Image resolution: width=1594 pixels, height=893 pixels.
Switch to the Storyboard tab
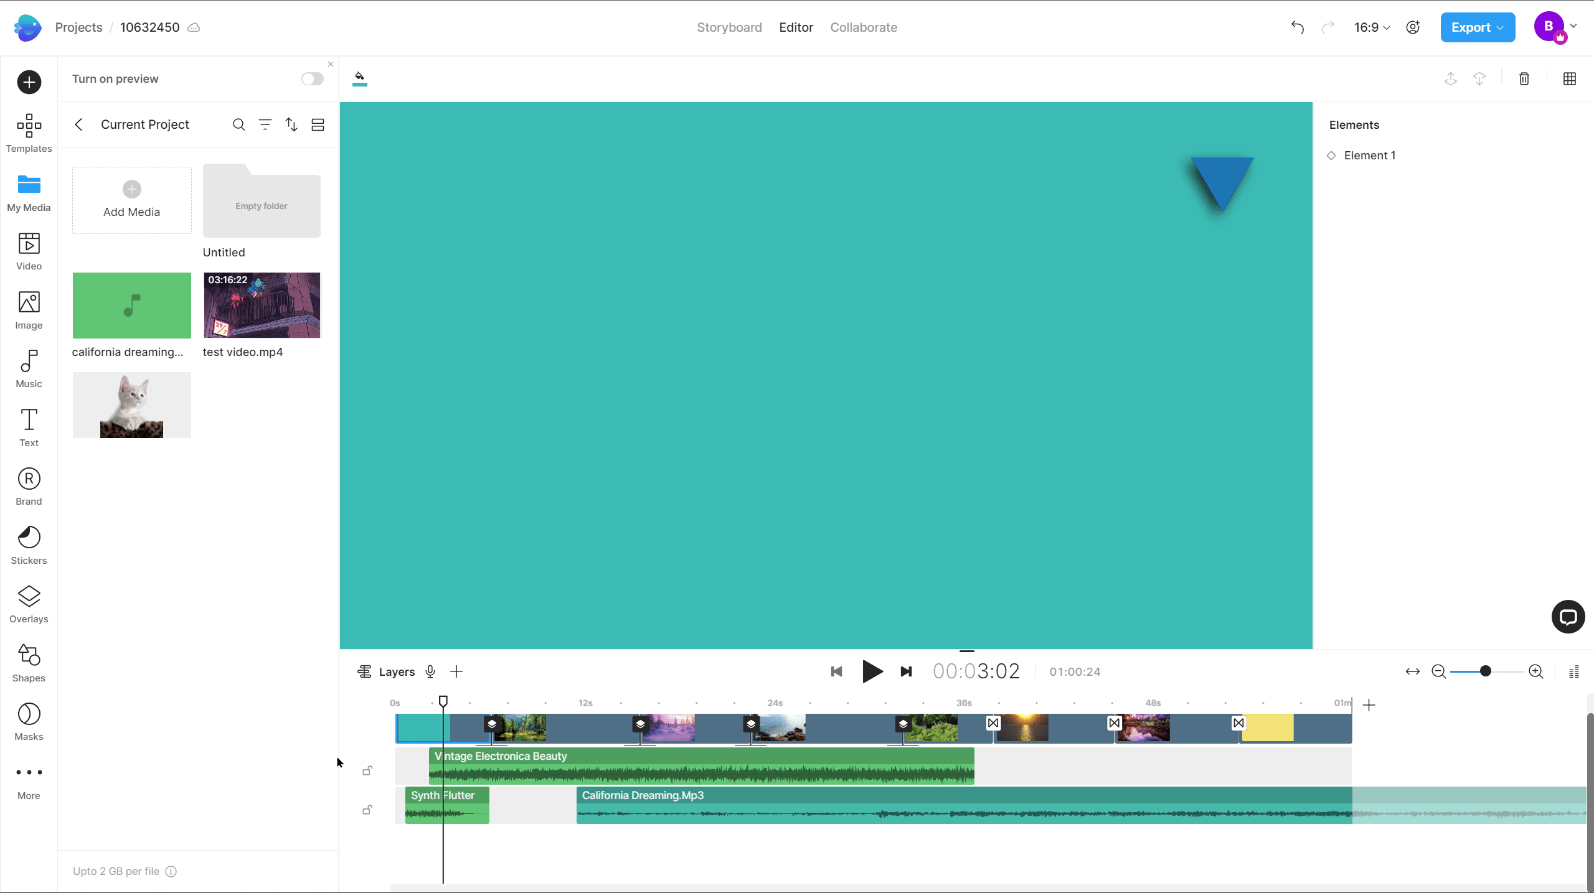tap(729, 27)
